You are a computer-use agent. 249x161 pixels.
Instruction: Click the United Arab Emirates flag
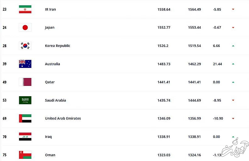[x=25, y=119]
